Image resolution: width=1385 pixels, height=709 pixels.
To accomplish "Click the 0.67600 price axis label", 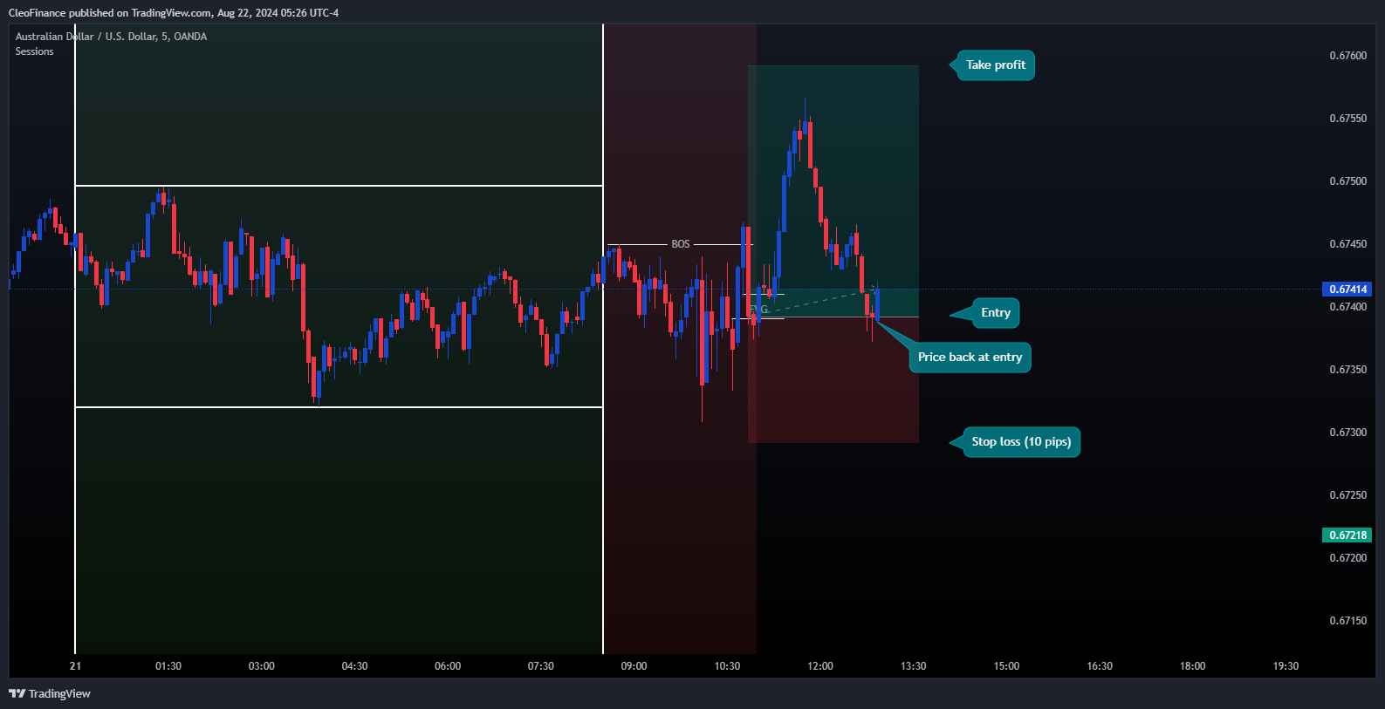I will point(1347,56).
